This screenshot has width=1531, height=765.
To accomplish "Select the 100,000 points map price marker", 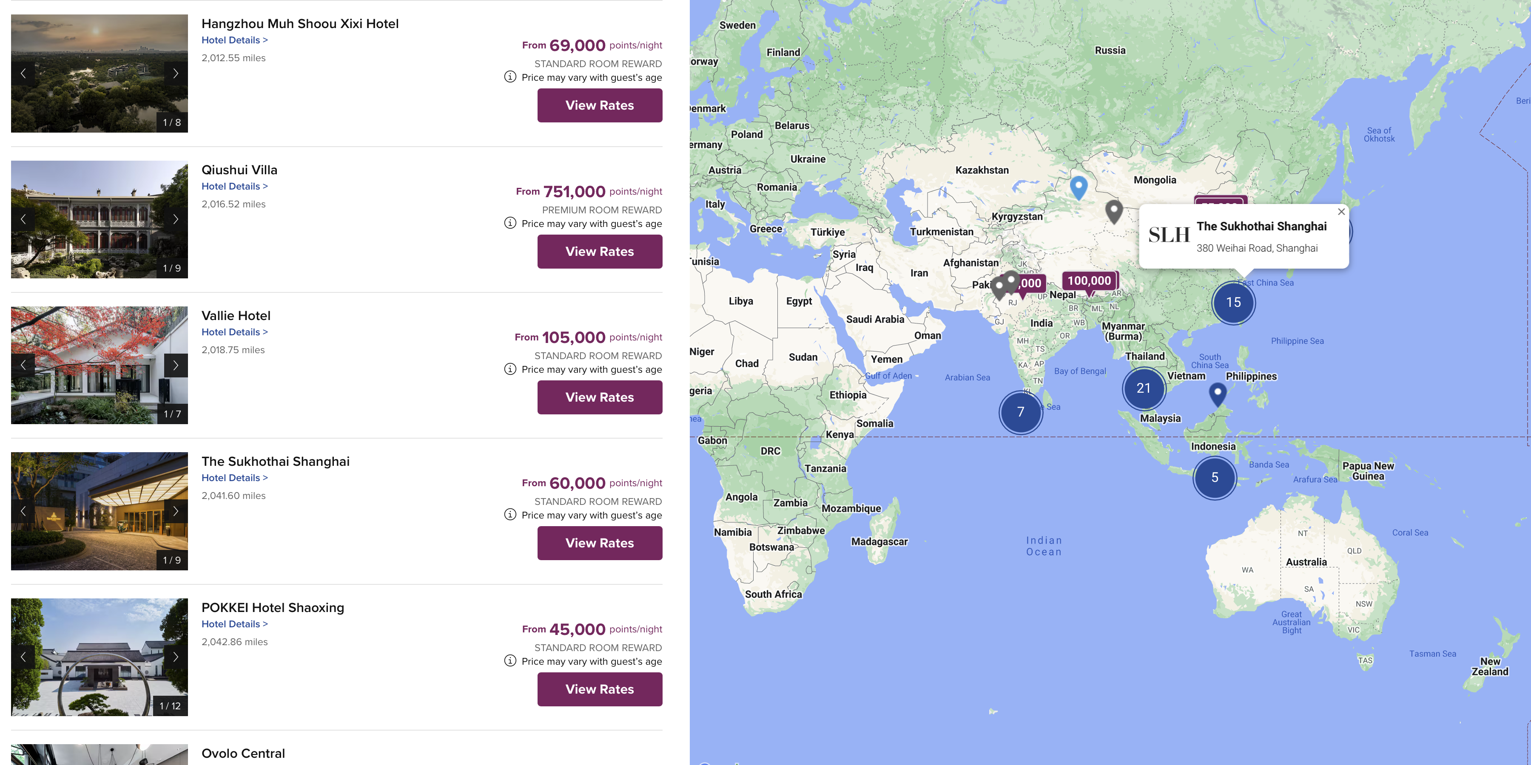I will (1089, 281).
